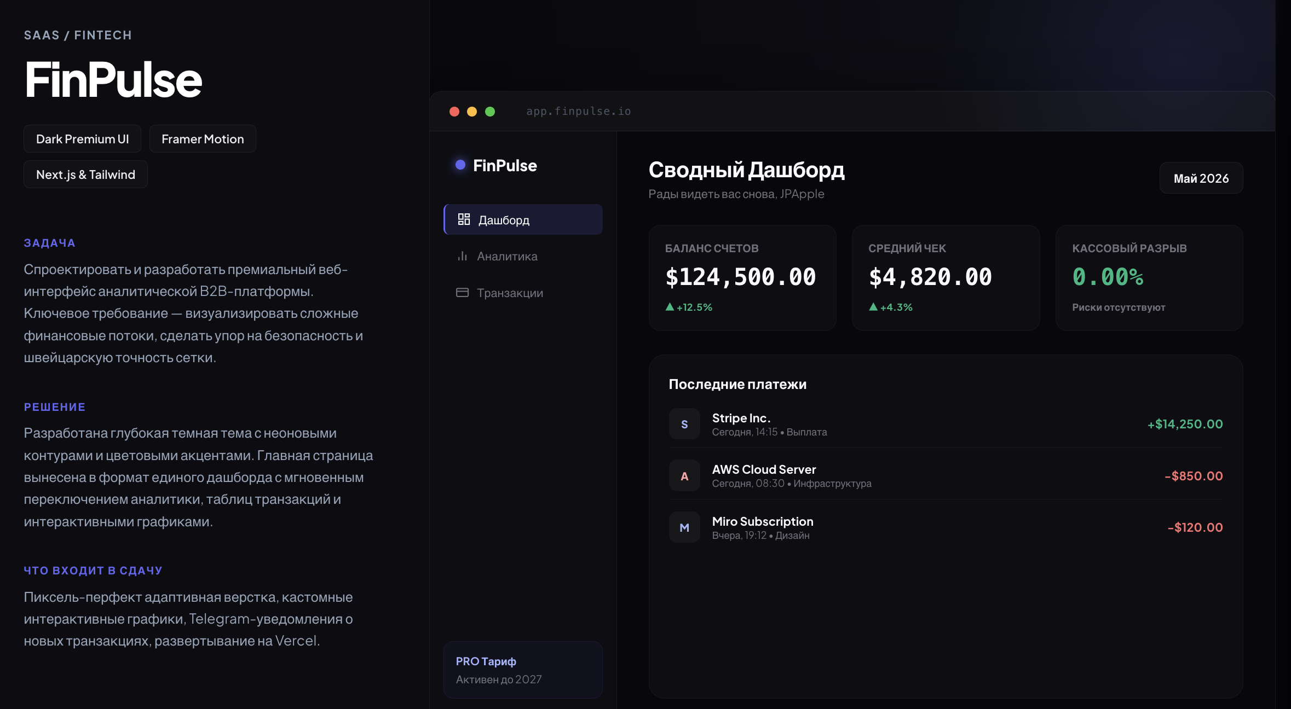Screen dimensions: 1291x709
Task: Click the ЧТО ВХОДИТ В СДАЧУ heading
Action: pyautogui.click(x=93, y=571)
